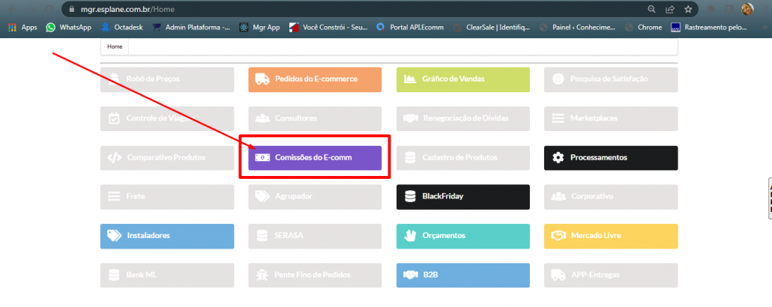
Task: Open Pedidos do E-commerce truck tile
Action: (315, 79)
